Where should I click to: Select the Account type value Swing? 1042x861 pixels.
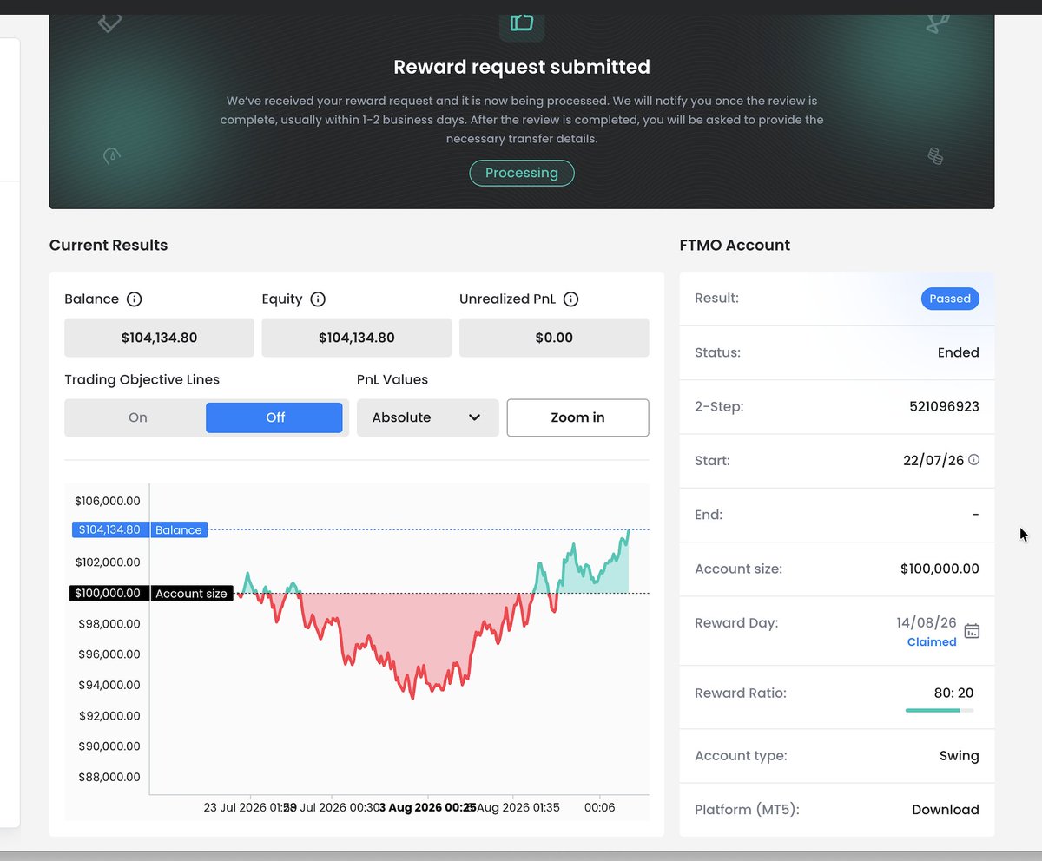(x=959, y=756)
